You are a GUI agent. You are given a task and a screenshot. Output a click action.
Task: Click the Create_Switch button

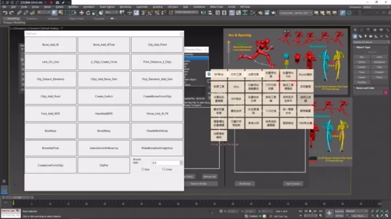tap(104, 96)
